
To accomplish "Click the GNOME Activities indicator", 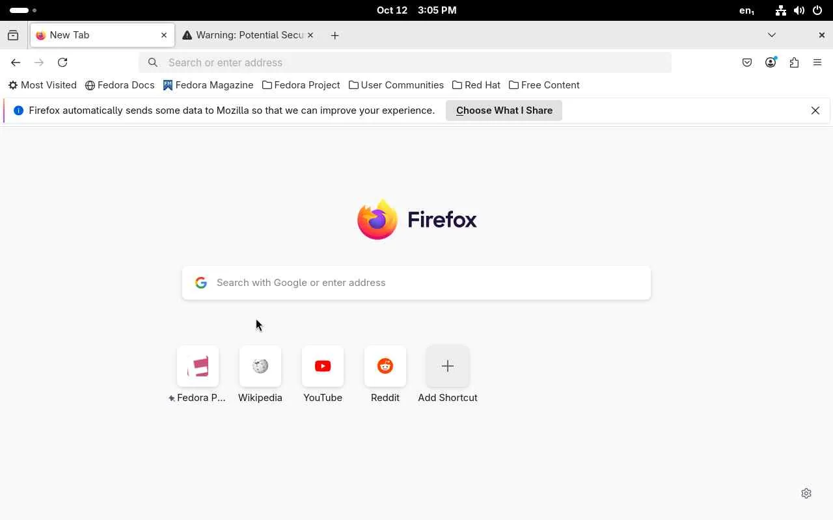I will [23, 10].
